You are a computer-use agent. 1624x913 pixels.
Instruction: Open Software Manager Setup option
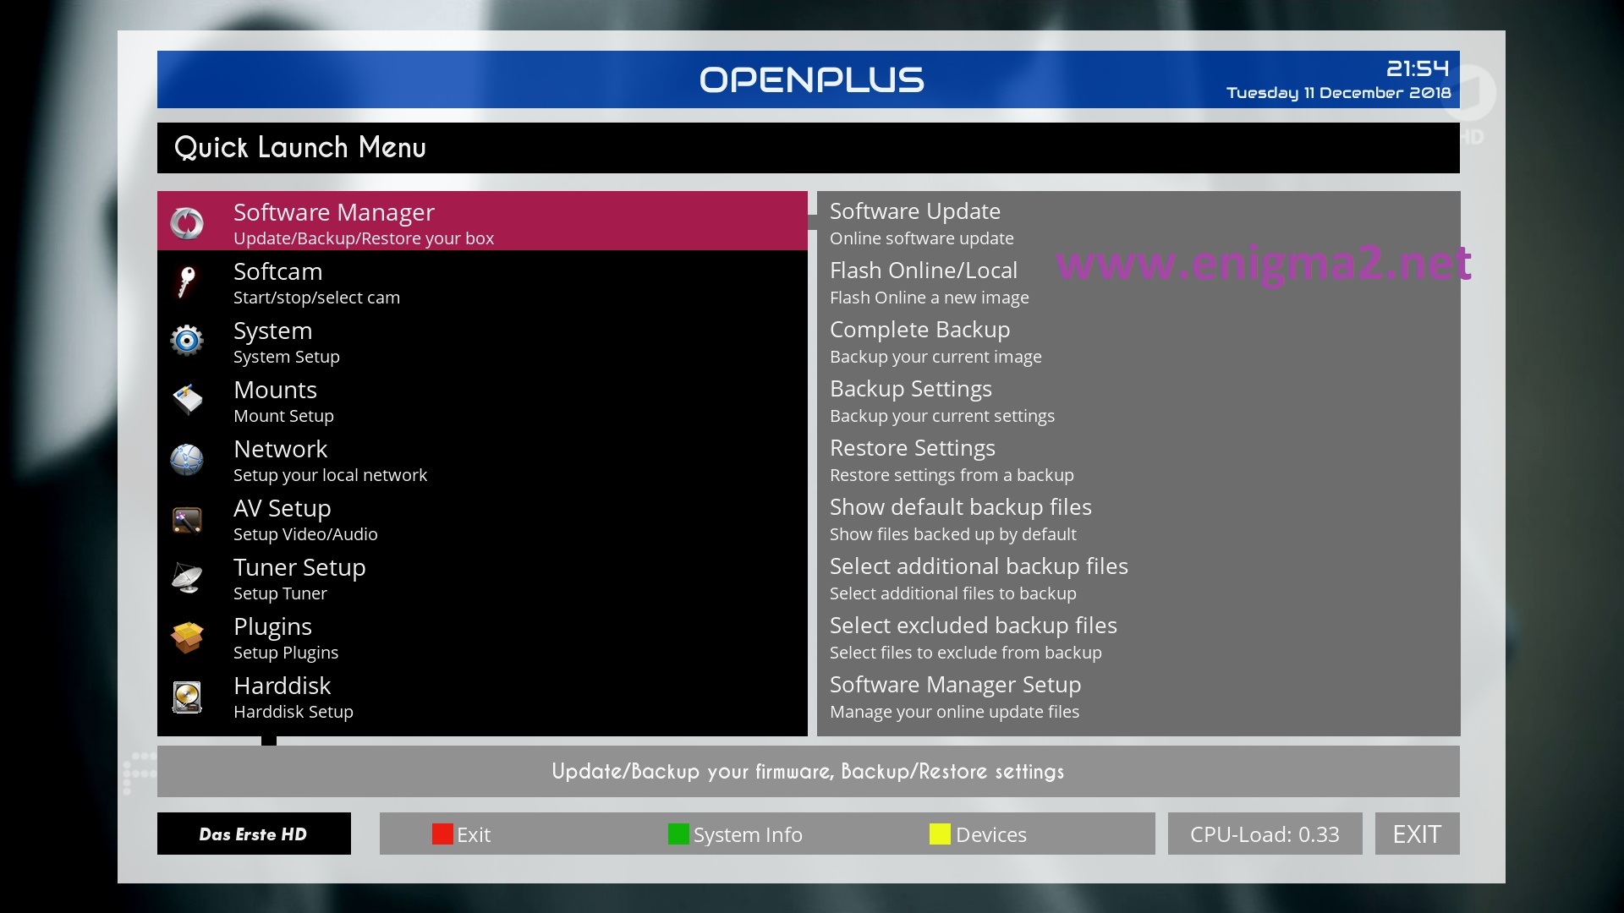point(1138,696)
